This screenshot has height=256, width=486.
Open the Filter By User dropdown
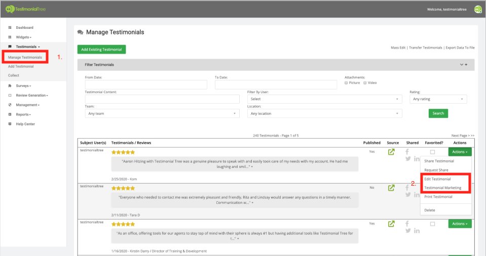(324, 99)
